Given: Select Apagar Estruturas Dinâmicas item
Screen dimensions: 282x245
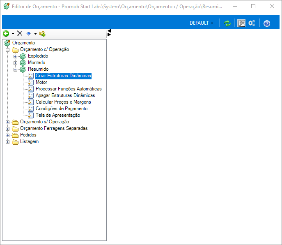Looking at the screenshot, I should [x=65, y=95].
